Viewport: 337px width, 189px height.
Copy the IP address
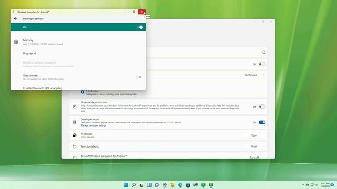point(254,135)
